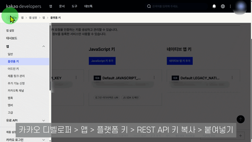The image size is (252, 142).
Task: Open the header three-dot menu
Action: [231, 6]
